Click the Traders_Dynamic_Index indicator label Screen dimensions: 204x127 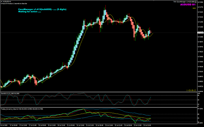pyautogui.click(x=22, y=109)
